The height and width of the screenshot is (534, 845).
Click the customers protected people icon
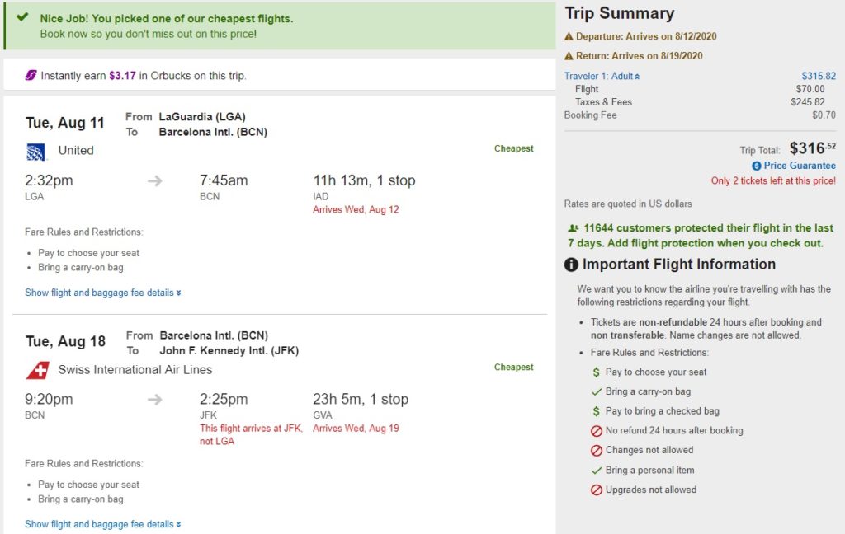[x=573, y=228]
